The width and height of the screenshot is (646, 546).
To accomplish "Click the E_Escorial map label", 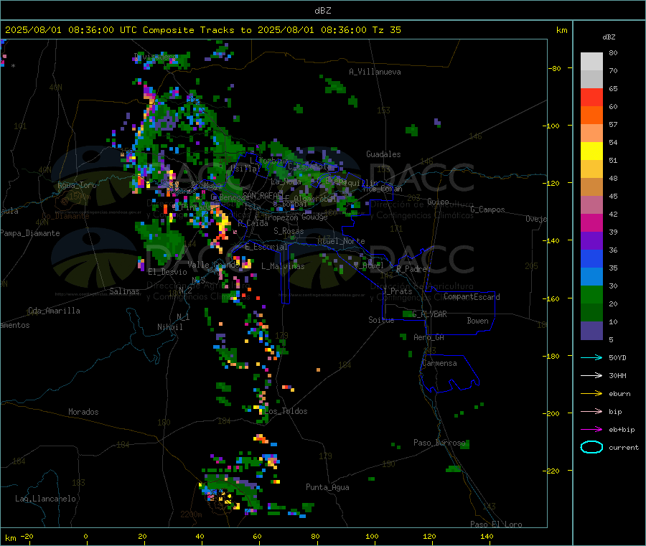I will 266,247.
